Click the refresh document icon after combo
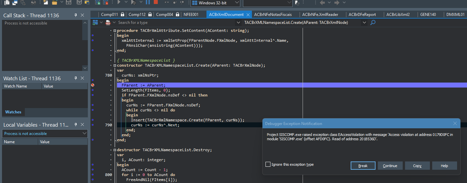Screen dimensions: 467x183 click(x=297, y=3)
